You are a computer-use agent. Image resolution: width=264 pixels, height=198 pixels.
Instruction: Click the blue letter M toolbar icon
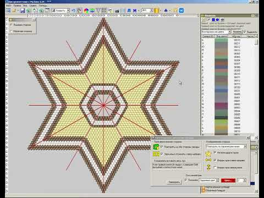(x=135, y=10)
